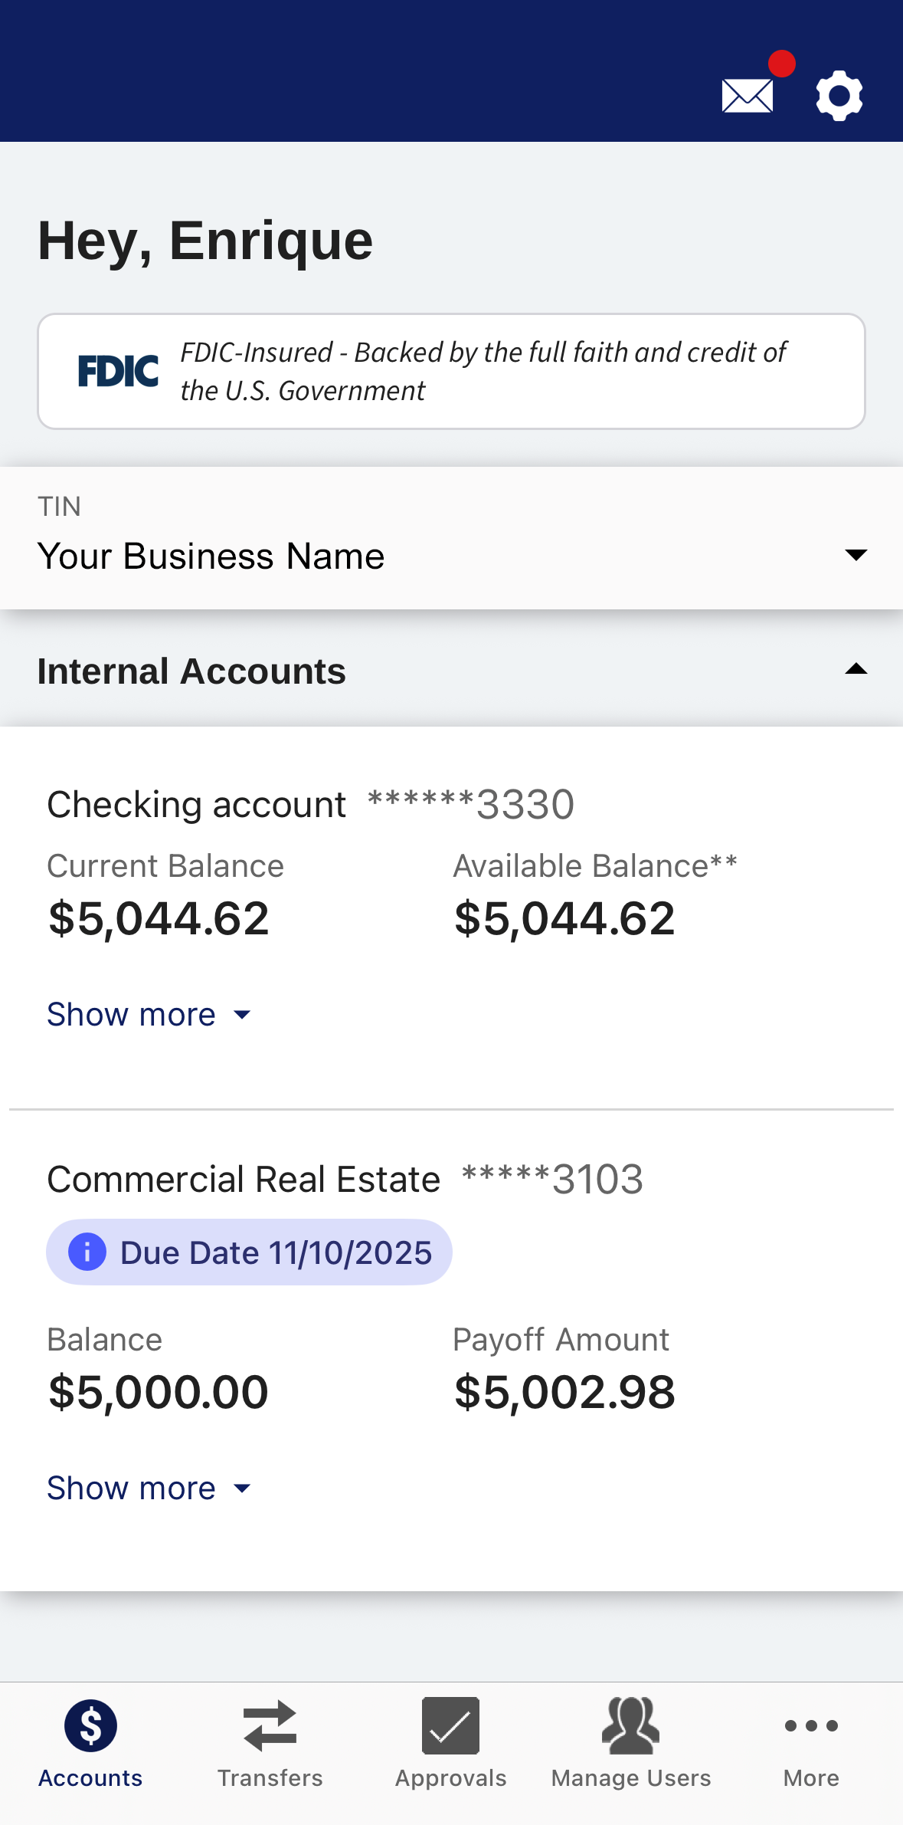The height and width of the screenshot is (1825, 903).
Task: Open settings via the gear icon
Action: pyautogui.click(x=839, y=96)
